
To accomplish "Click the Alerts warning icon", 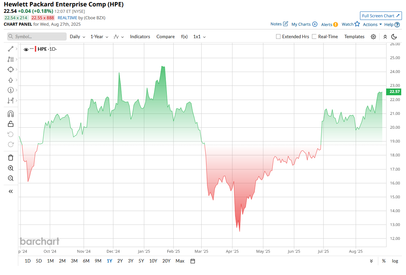I will pos(336,24).
